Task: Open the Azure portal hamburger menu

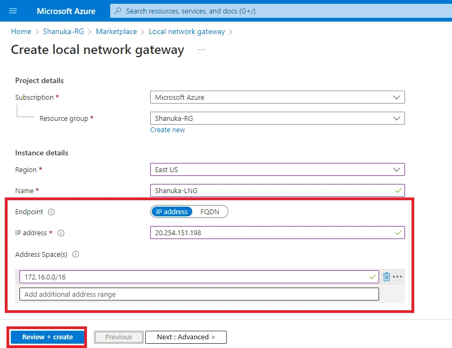Action: [x=13, y=11]
